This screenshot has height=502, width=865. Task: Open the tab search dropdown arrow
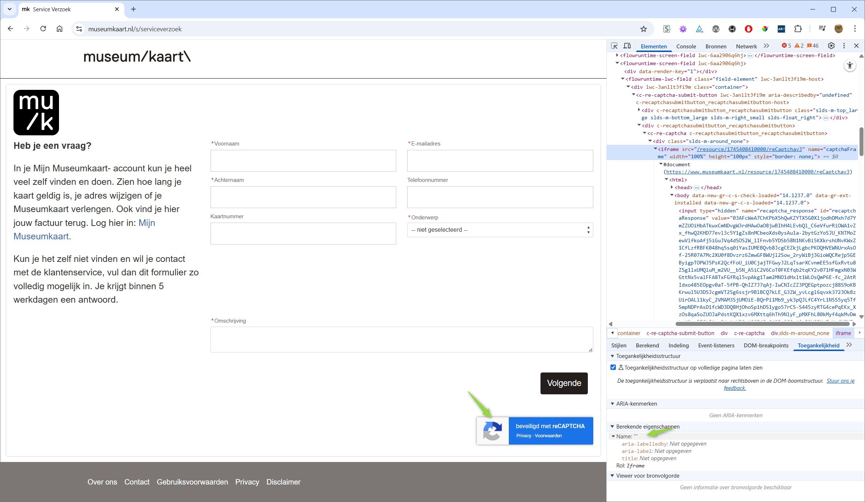click(9, 9)
